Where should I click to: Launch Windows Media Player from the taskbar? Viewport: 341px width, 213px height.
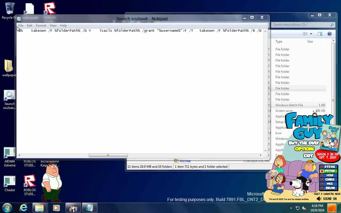(56, 208)
